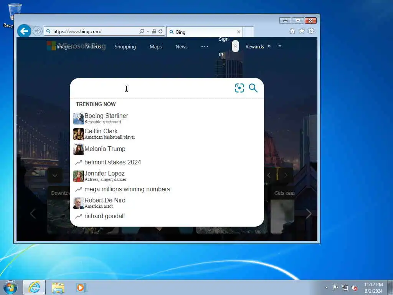The width and height of the screenshot is (393, 295).
Task: Click the left carousel arrow on news feed
Action: click(33, 214)
